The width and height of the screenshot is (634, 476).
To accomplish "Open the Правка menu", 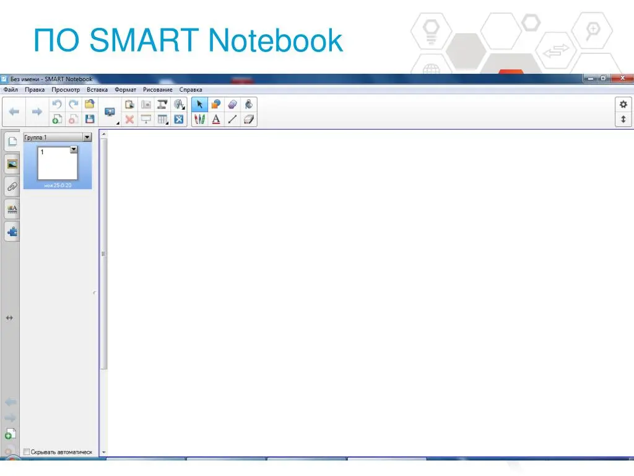I will tap(35, 89).
